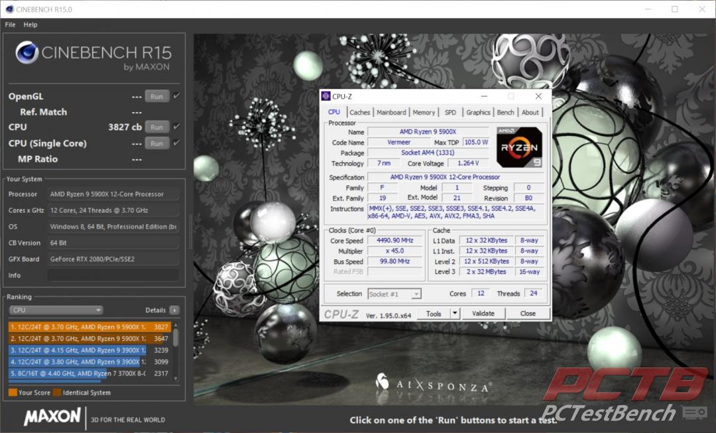Click the Name AMD Ryzen 9 5900X value
716x433 pixels.
[428, 131]
